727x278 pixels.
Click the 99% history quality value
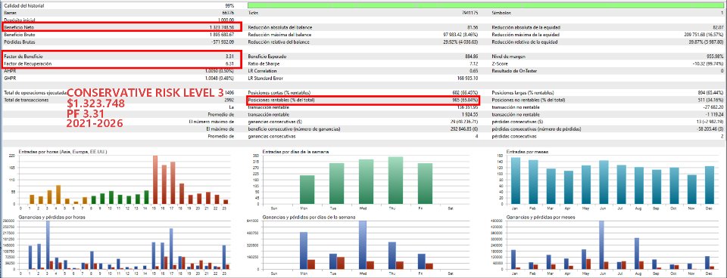(229, 5)
